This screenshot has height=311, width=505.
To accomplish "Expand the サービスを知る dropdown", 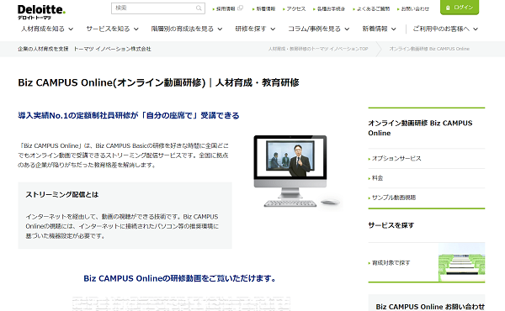I will tap(113, 29).
